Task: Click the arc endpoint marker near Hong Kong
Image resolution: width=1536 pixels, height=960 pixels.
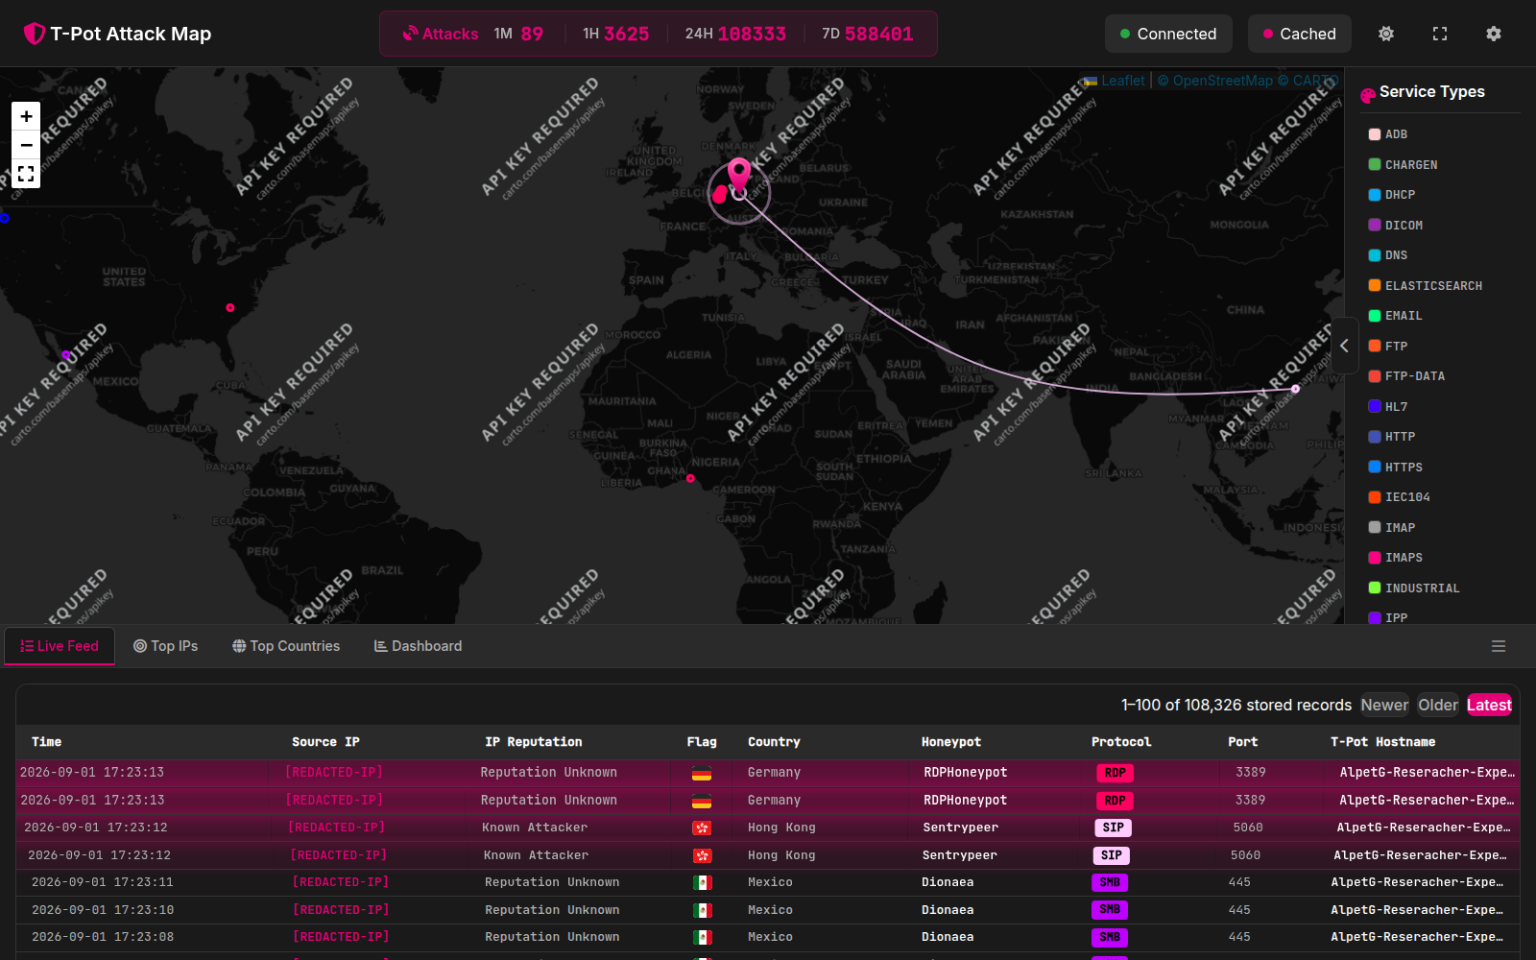Action: [1295, 389]
